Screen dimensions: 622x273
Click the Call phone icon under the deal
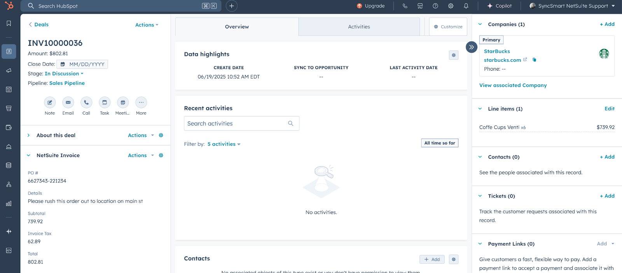[x=86, y=103]
